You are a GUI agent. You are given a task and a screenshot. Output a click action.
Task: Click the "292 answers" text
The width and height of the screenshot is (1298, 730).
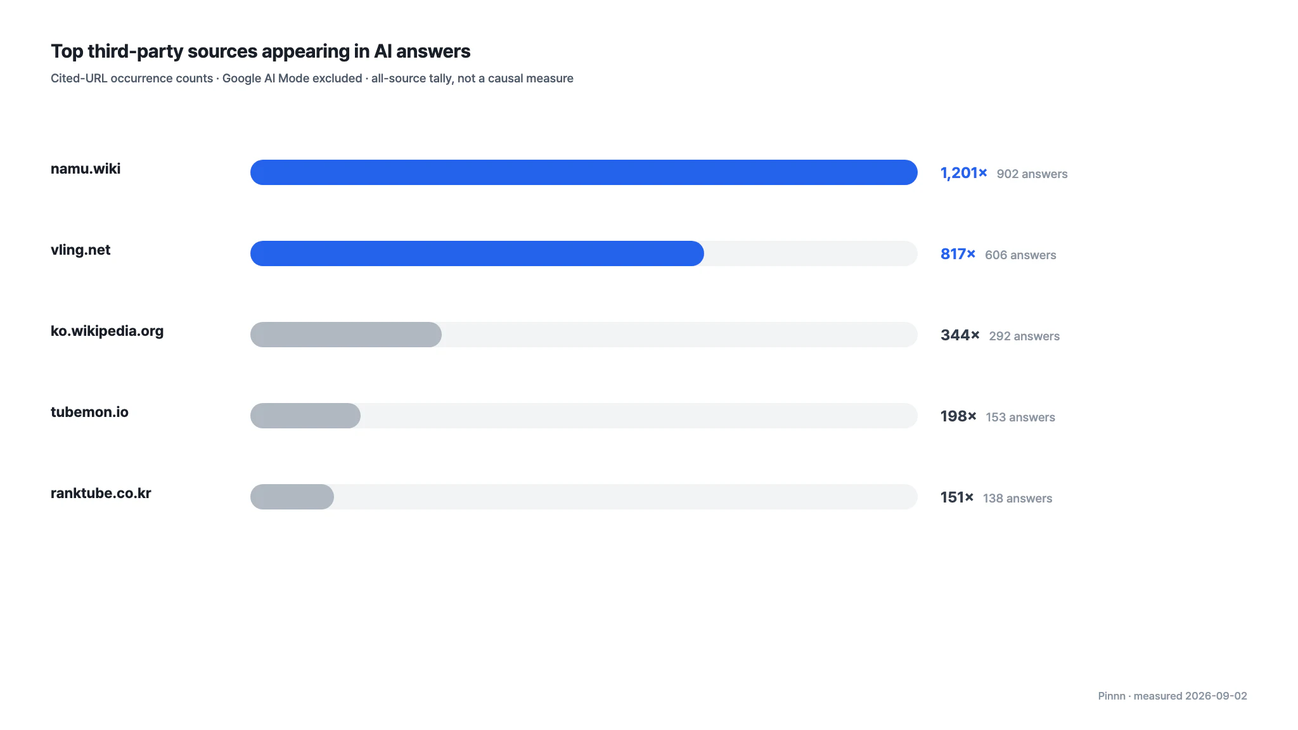click(1024, 336)
